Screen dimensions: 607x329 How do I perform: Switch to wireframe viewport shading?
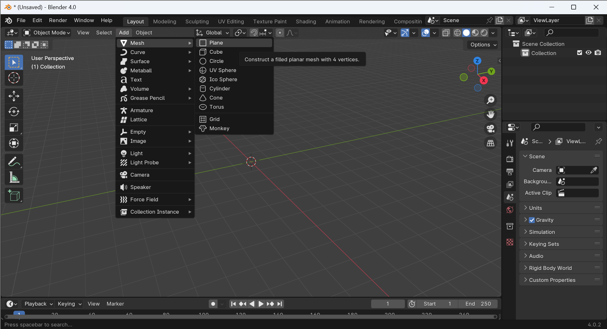pos(457,33)
